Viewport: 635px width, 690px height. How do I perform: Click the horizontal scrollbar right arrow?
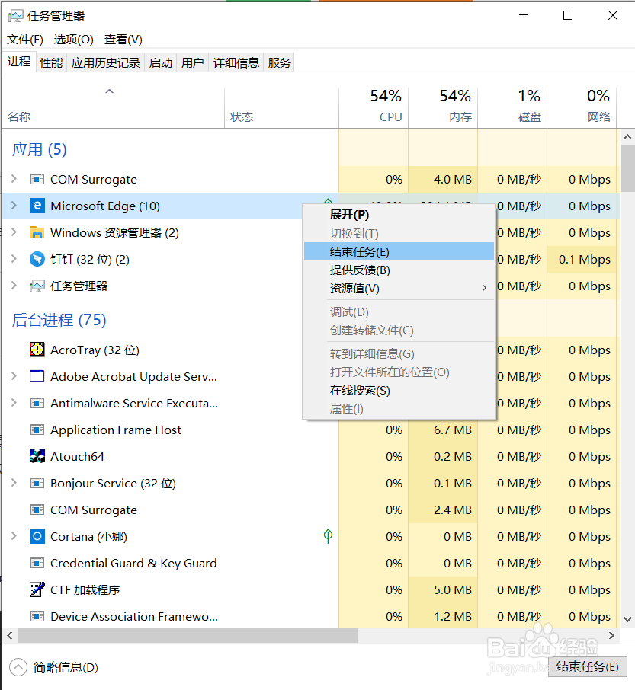pyautogui.click(x=611, y=635)
